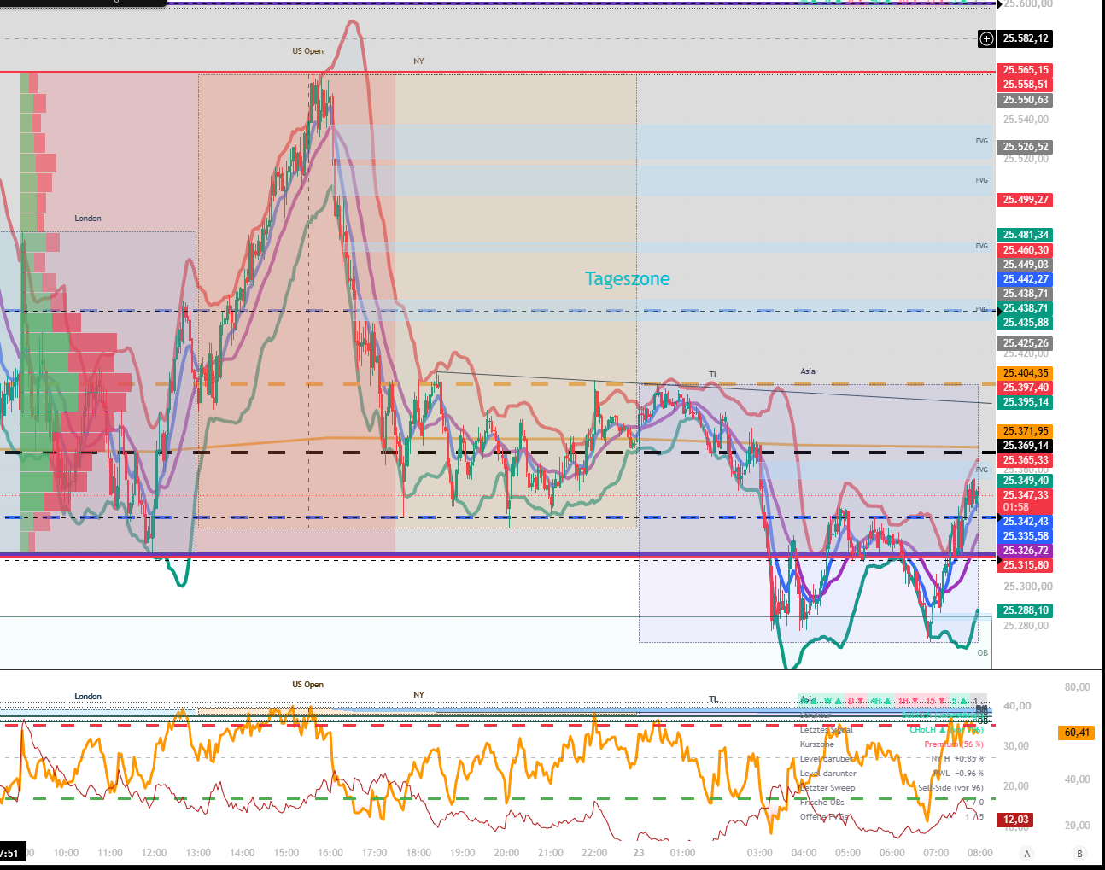Select the 04:00 label on the time axis

804,853
